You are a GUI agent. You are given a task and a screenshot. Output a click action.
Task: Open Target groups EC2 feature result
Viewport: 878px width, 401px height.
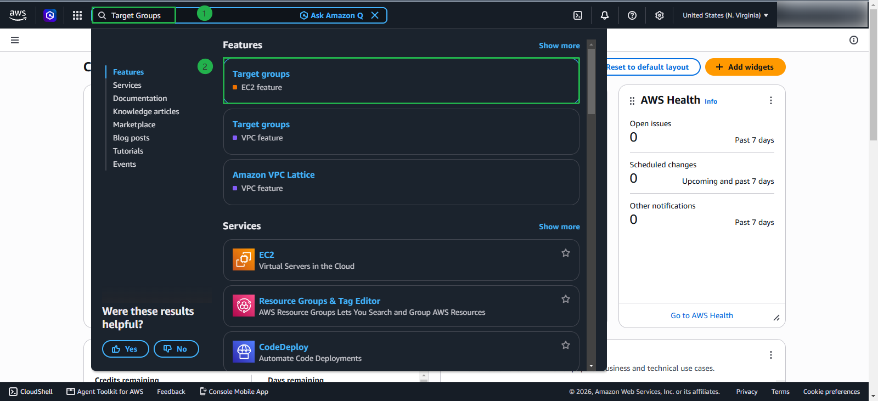[x=401, y=81]
